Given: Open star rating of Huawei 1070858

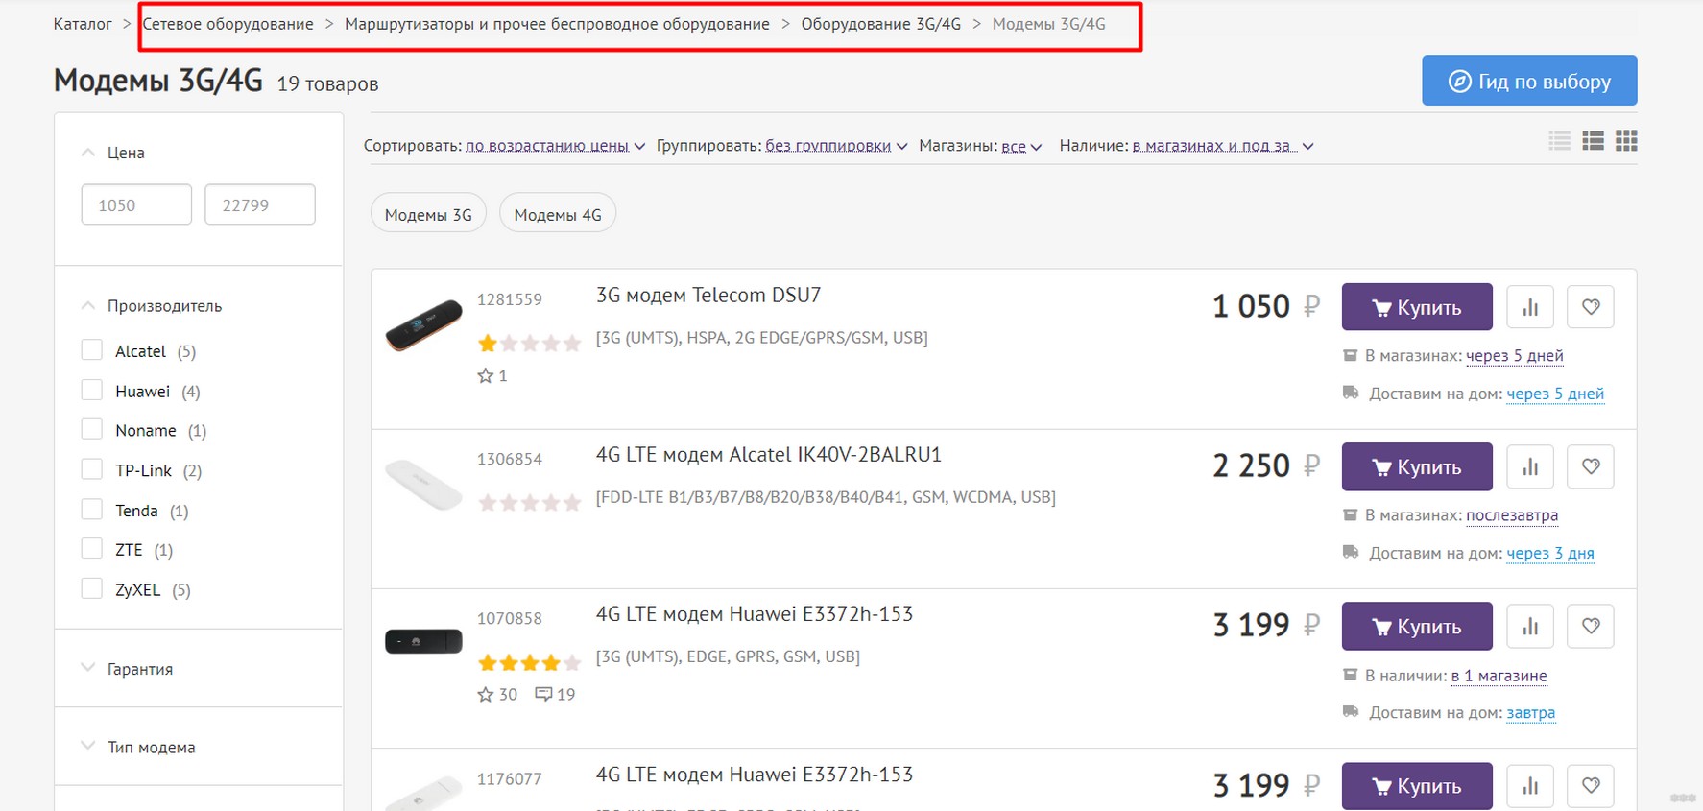Looking at the screenshot, I should point(529,662).
